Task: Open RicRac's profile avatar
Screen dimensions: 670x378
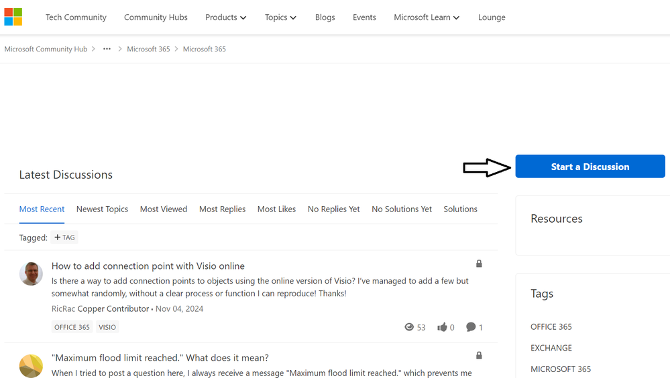Action: (x=32, y=274)
